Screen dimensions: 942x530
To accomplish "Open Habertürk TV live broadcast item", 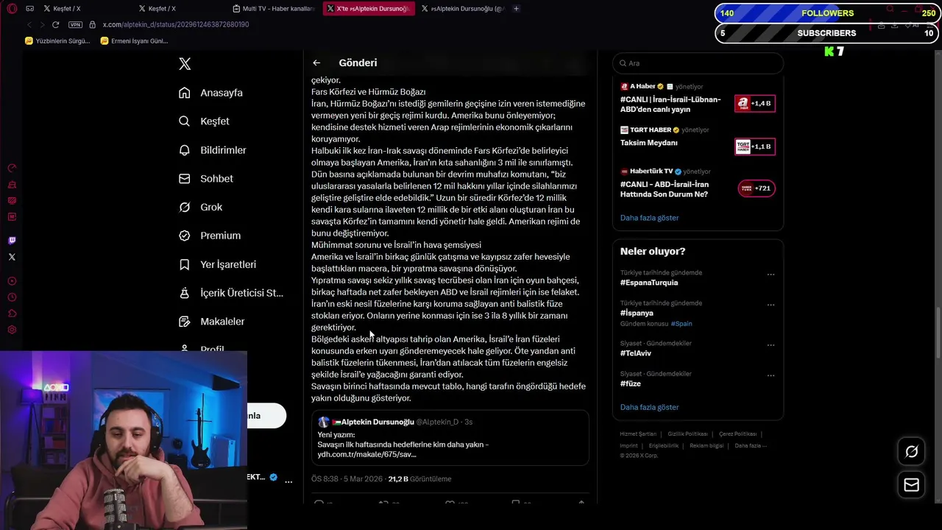I will (x=698, y=183).
